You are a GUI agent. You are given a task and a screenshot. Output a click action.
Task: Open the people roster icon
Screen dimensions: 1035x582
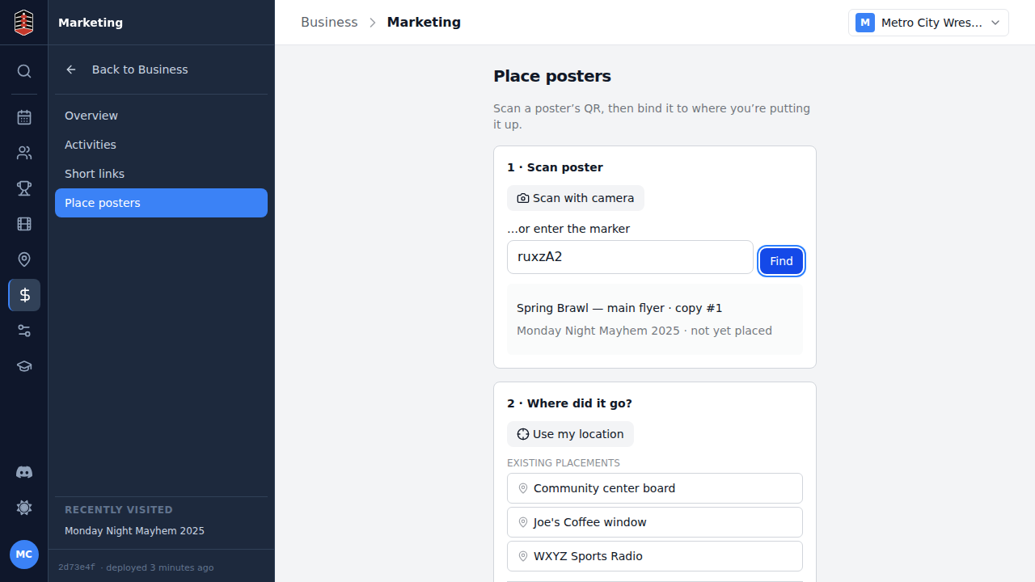click(x=24, y=153)
